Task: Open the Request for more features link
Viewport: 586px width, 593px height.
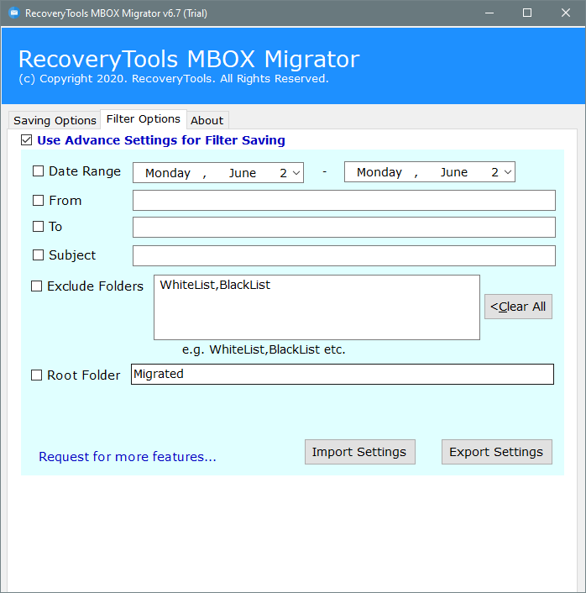Action: click(x=128, y=456)
